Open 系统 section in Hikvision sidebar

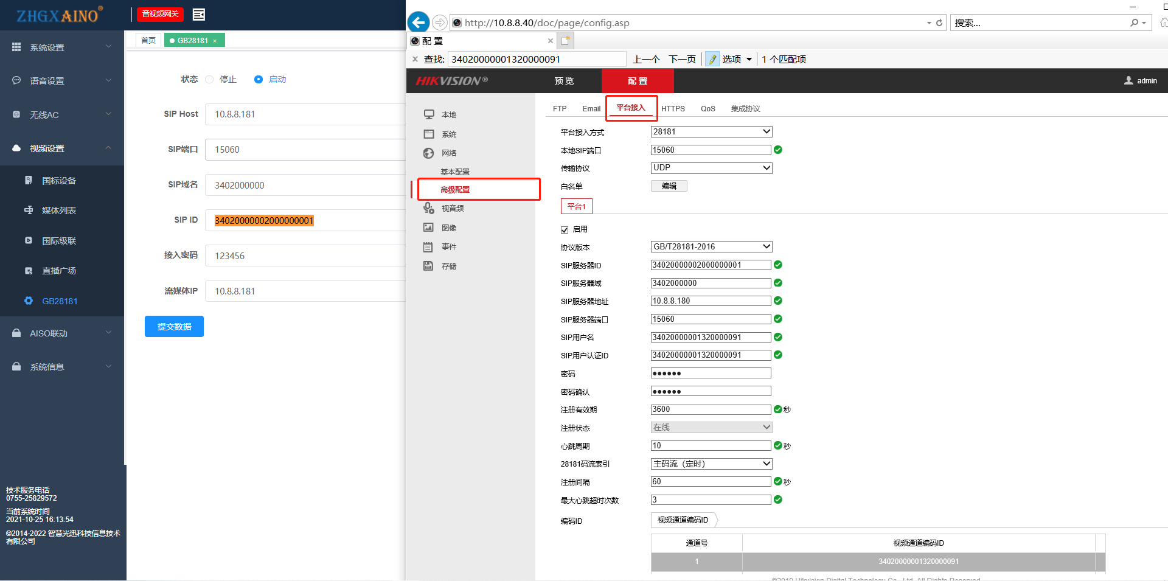pos(449,134)
